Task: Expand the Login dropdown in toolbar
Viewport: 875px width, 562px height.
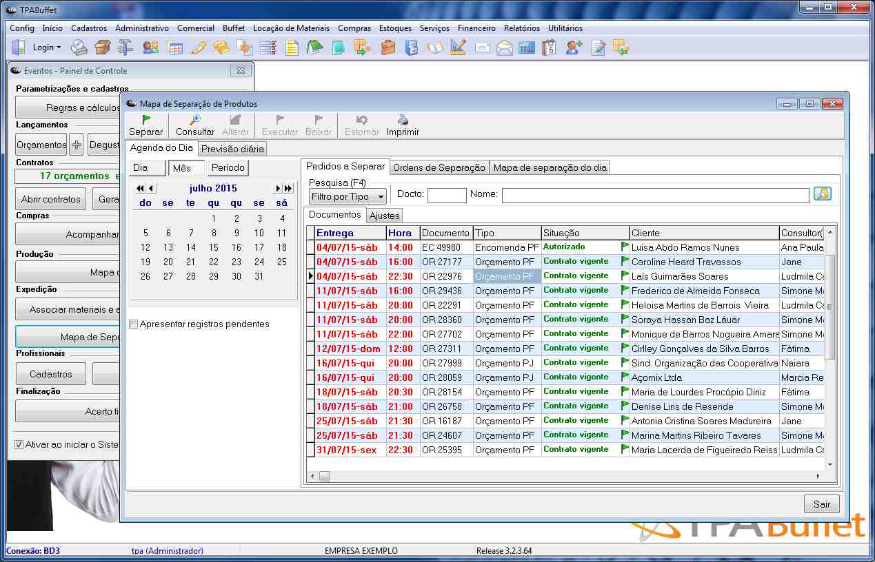Action: point(47,48)
